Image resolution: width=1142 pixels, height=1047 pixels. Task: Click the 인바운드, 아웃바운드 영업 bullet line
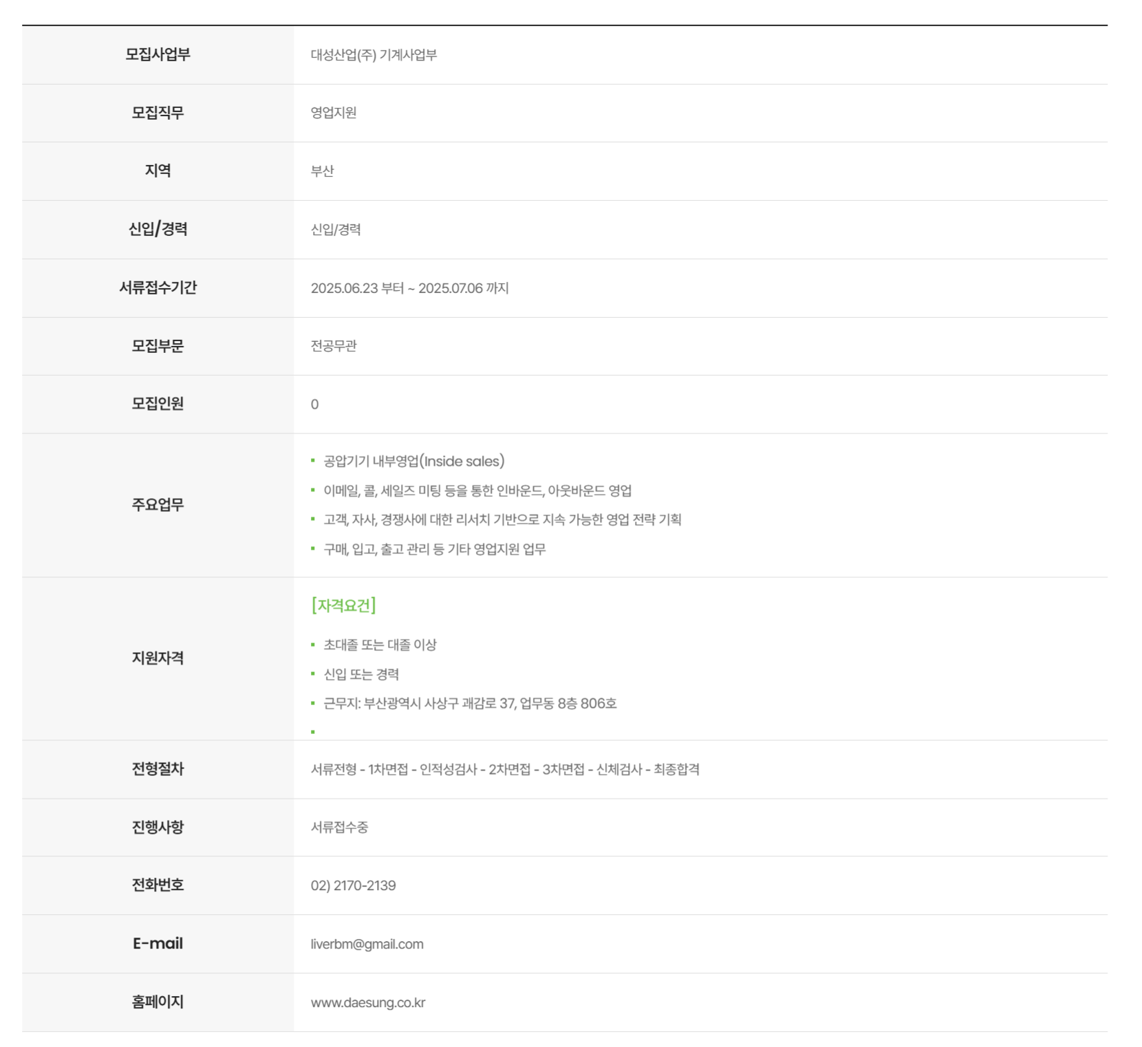coord(477,490)
